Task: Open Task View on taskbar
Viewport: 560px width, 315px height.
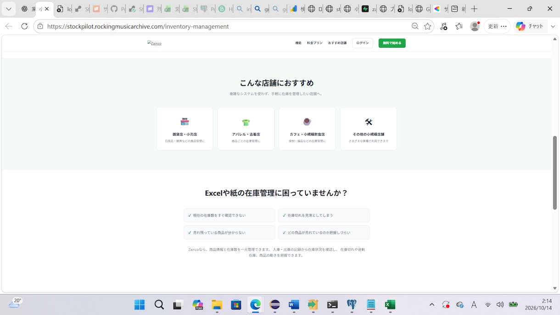Action: pyautogui.click(x=178, y=304)
